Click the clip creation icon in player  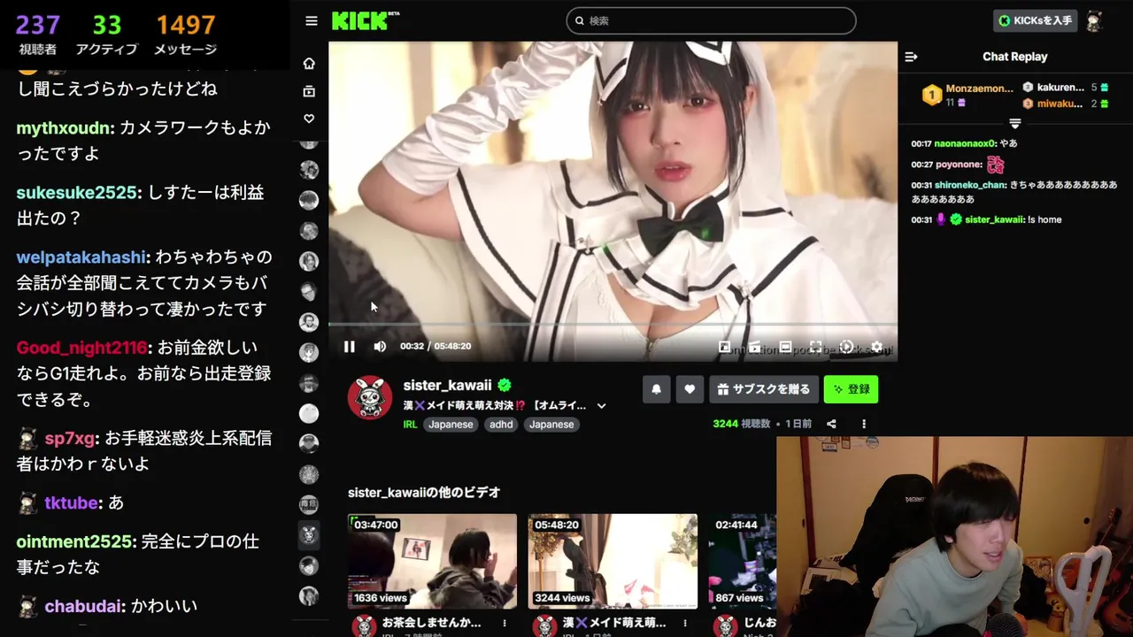pyautogui.click(x=755, y=347)
